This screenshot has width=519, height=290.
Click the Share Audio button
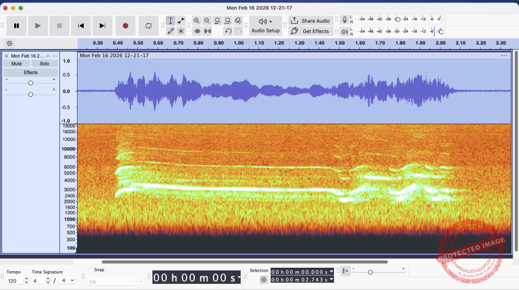(310, 21)
